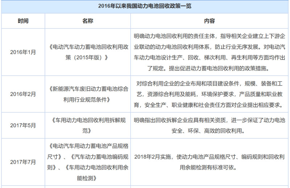This screenshot has width=290, height=188.
Task: Click the 名称 column header
Action: (88, 21)
